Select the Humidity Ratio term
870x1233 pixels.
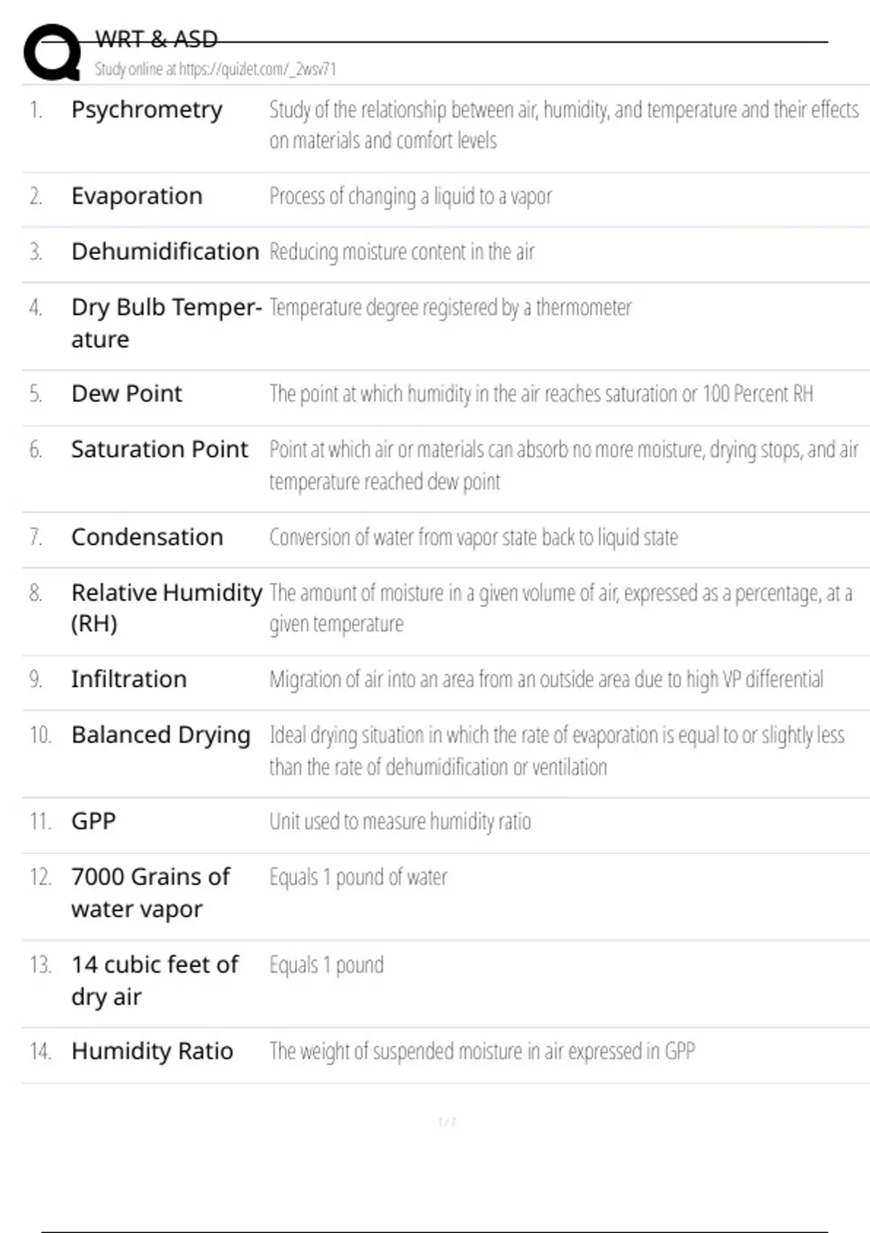[x=152, y=1052]
